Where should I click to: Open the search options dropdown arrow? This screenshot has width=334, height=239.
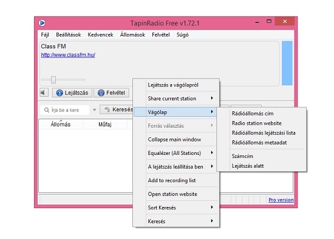(x=94, y=110)
